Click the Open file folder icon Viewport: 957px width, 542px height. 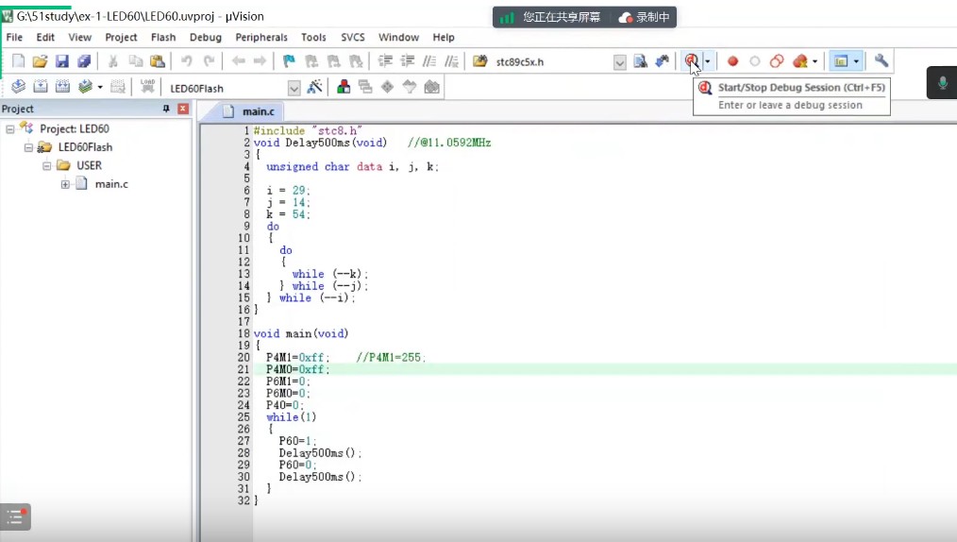click(x=40, y=61)
